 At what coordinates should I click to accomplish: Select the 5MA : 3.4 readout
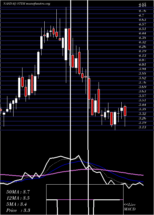coord(17,204)
